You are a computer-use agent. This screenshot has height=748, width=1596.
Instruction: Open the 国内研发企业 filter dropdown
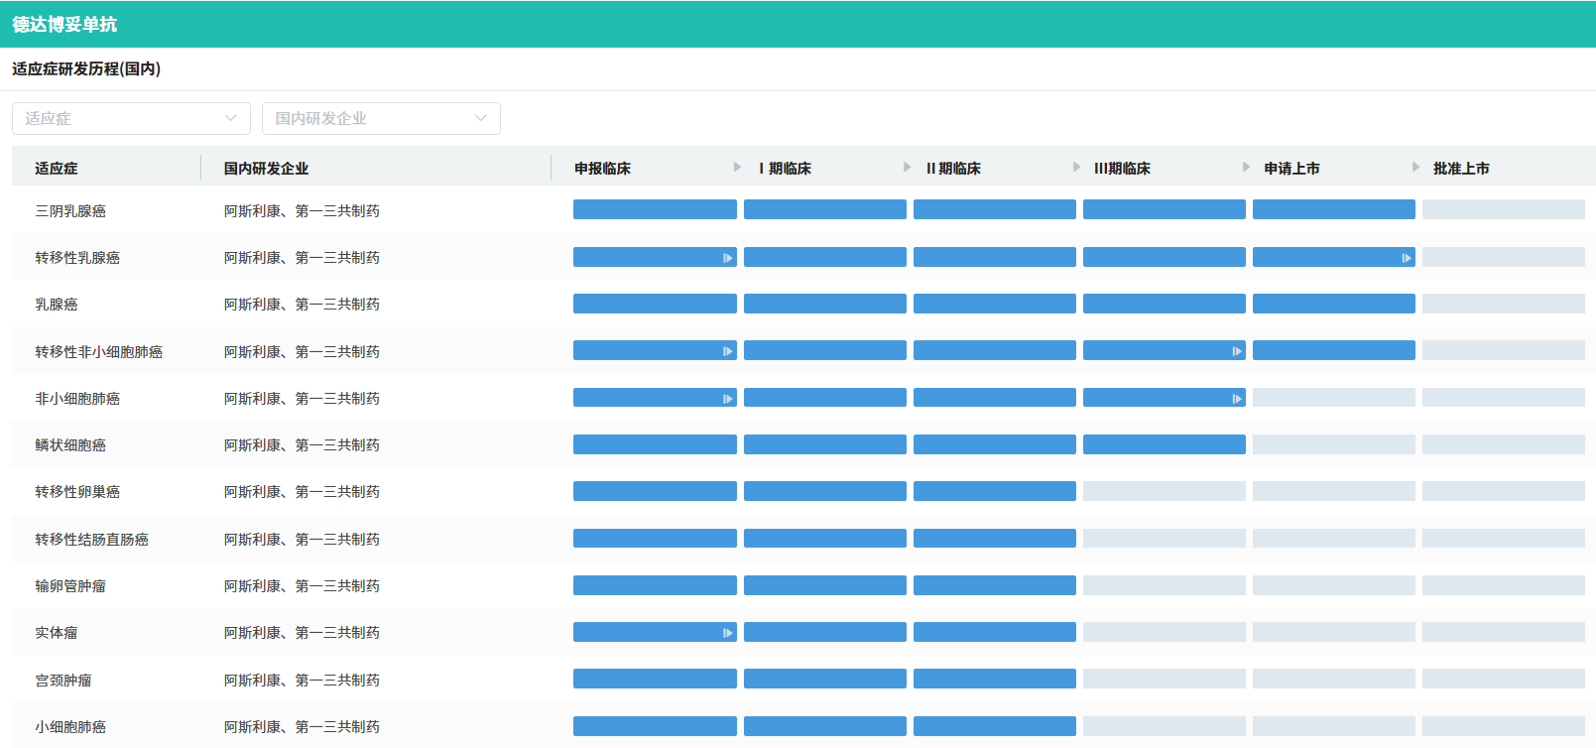pos(381,118)
